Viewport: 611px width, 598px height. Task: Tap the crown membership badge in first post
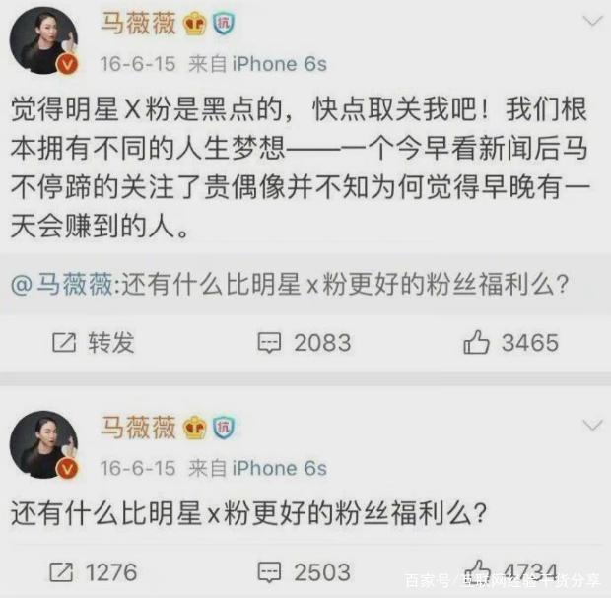(195, 24)
